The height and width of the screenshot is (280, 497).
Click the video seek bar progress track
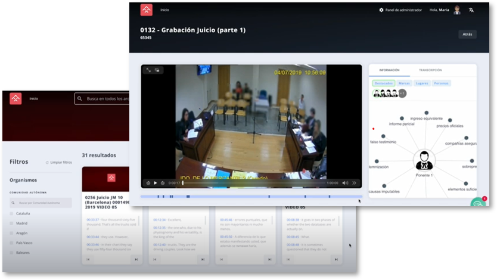(254, 183)
